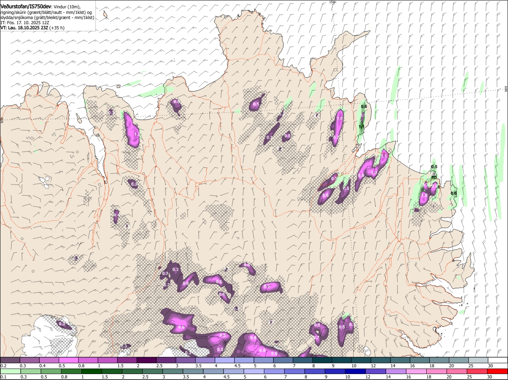Pick the upper legend swatch between 0.5 and 0.8
The height and width of the screenshot is (380, 508).
(x=69, y=360)
